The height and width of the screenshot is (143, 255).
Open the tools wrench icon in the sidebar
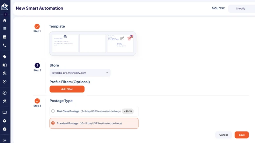pyautogui.click(x=4, y=101)
